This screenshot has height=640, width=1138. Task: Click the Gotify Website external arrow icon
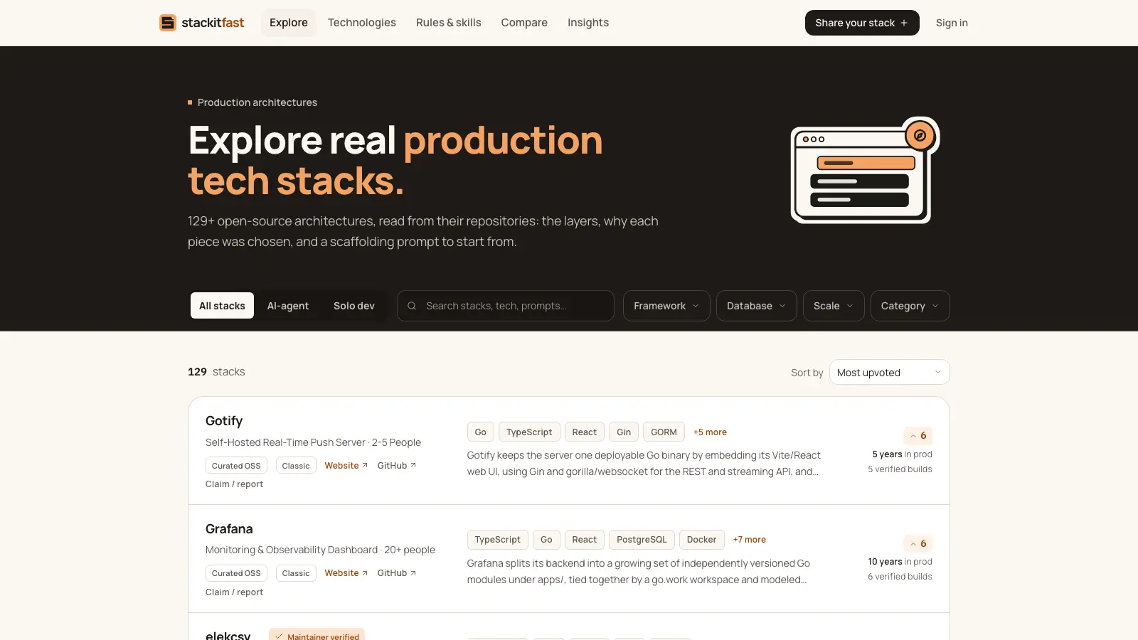click(365, 466)
